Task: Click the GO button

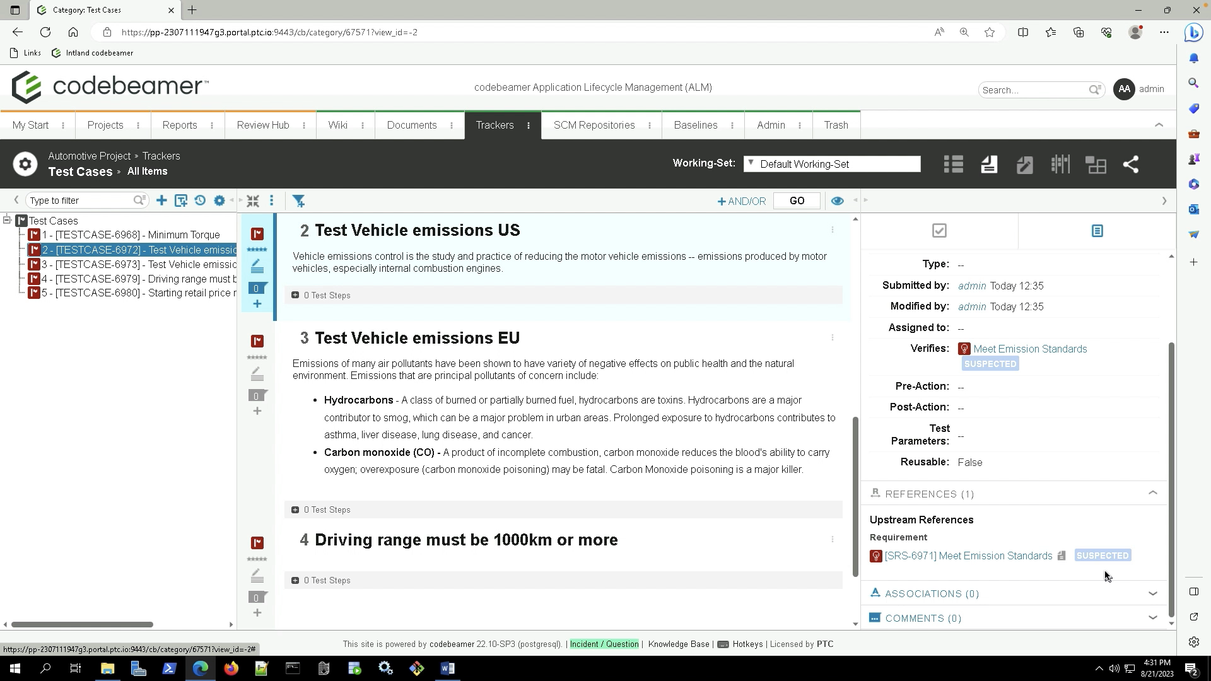Action: click(x=797, y=201)
